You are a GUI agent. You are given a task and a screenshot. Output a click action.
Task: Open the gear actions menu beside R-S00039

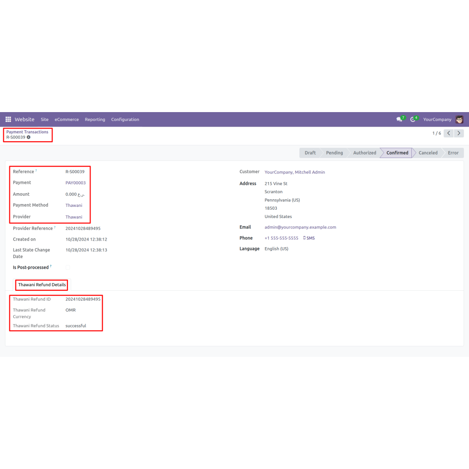(x=29, y=137)
